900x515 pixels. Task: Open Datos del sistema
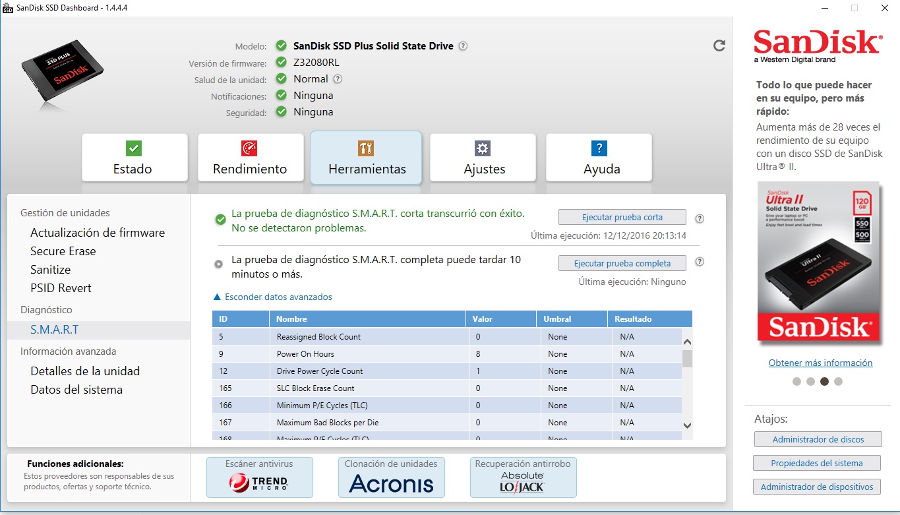pyautogui.click(x=76, y=390)
